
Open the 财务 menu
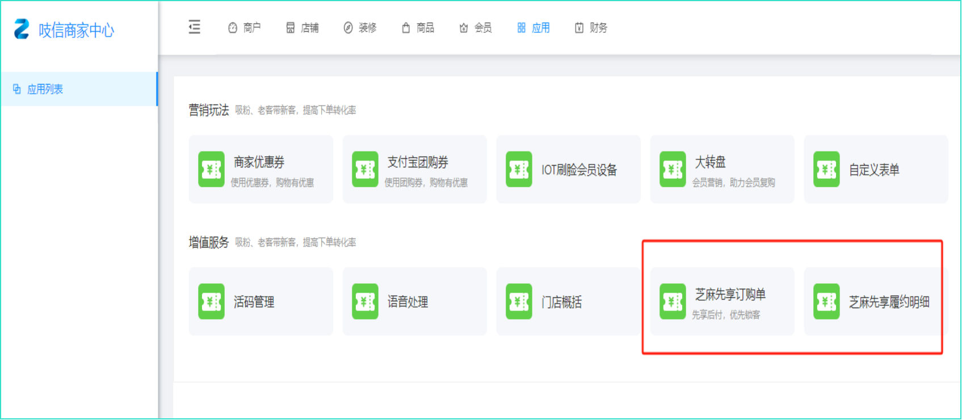click(591, 28)
